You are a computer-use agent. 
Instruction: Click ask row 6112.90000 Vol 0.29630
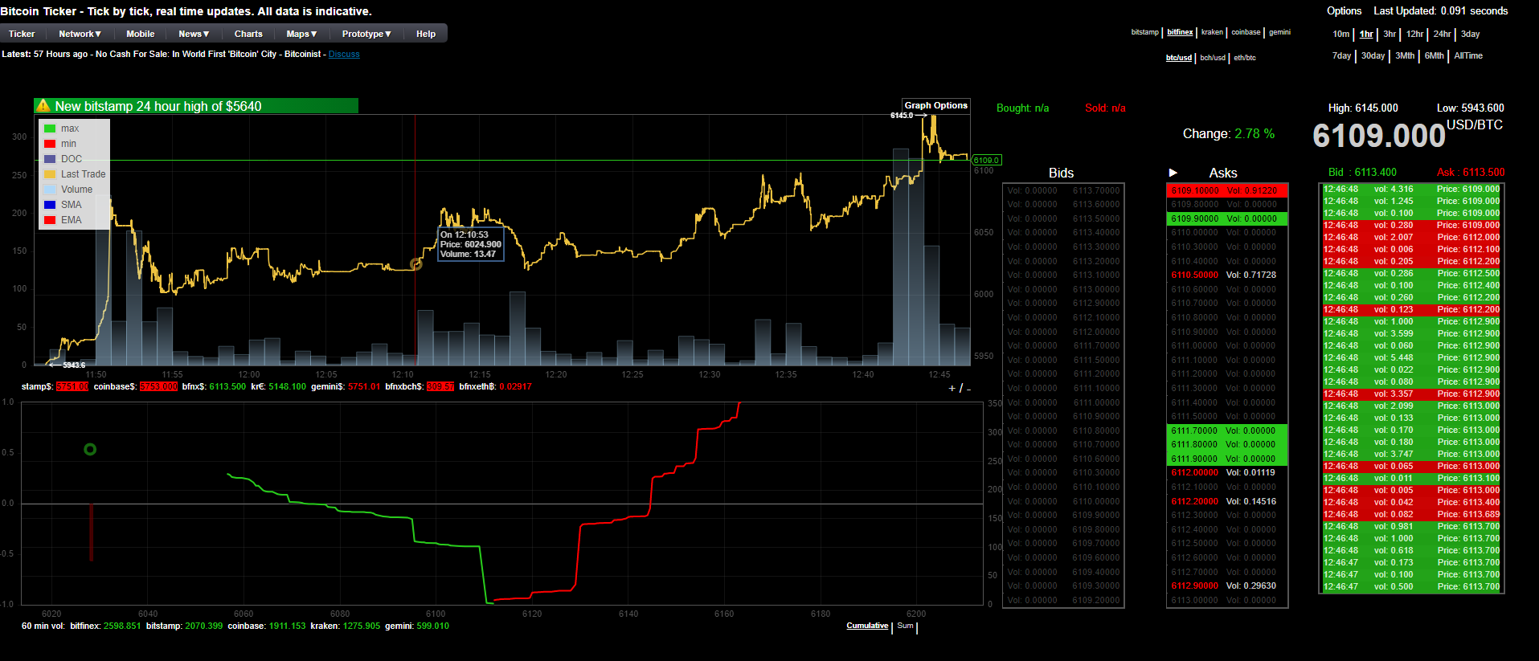[1227, 586]
